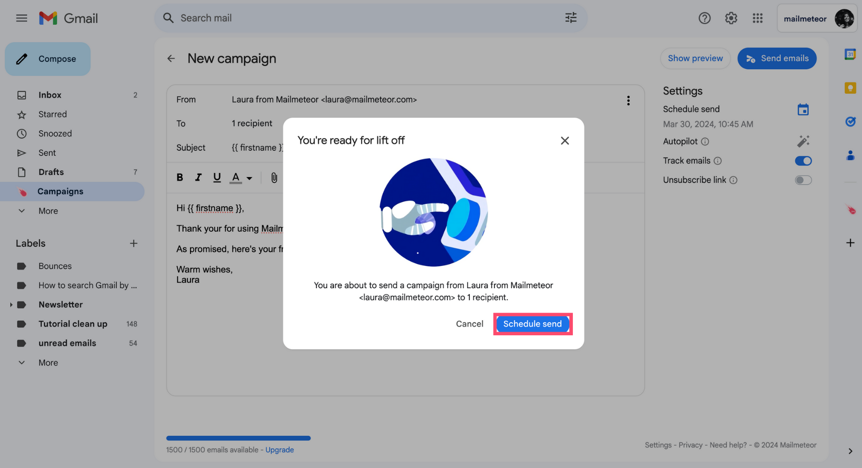Click the Schedule send calendar icon
The width and height of the screenshot is (862, 468).
803,109
